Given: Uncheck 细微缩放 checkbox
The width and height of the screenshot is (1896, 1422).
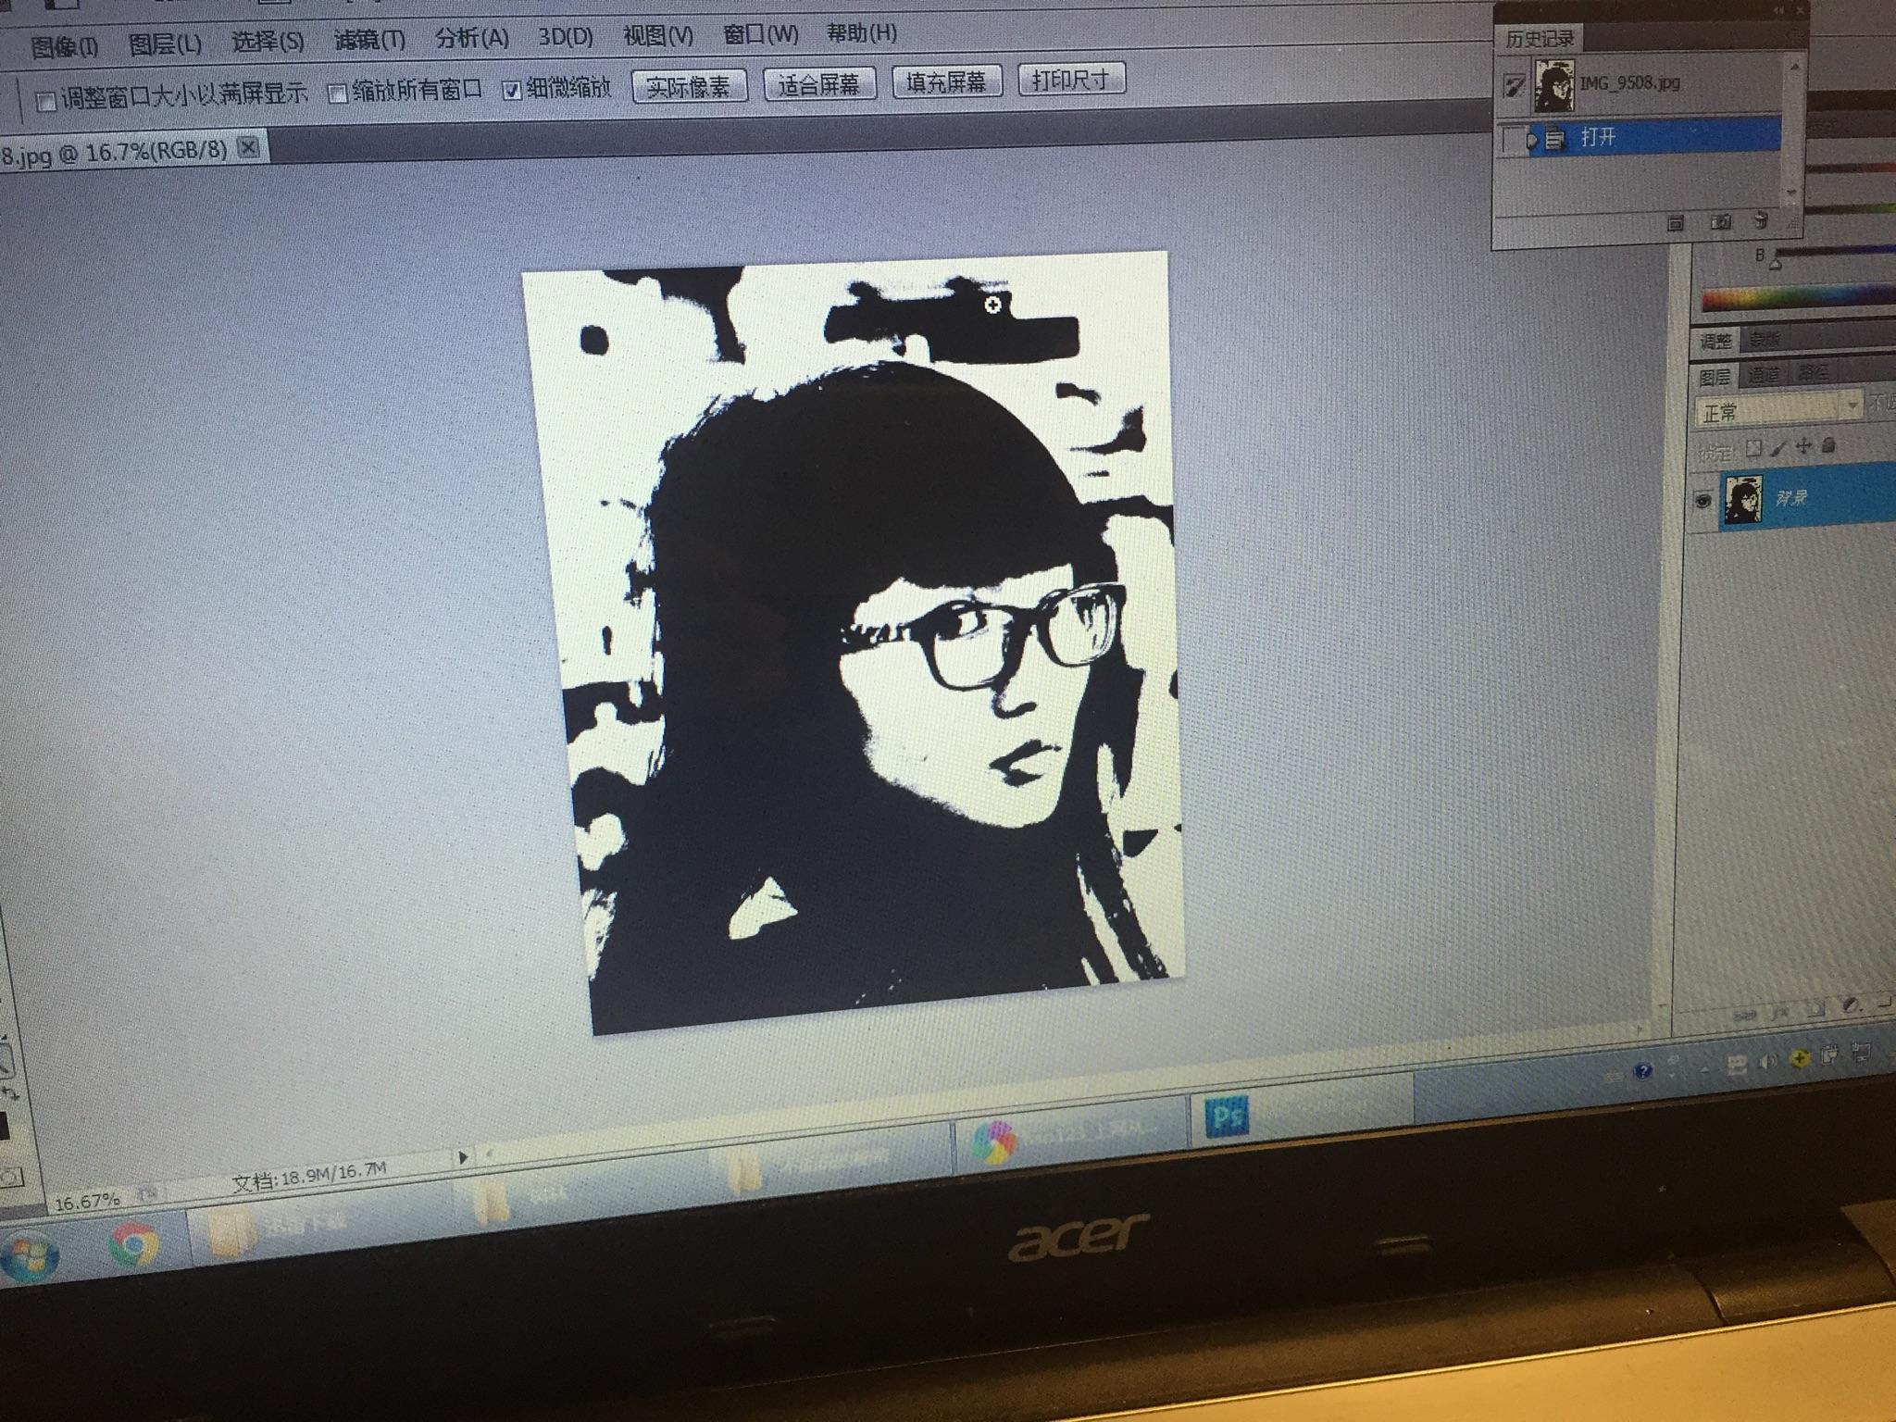Looking at the screenshot, I should pyautogui.click(x=512, y=90).
